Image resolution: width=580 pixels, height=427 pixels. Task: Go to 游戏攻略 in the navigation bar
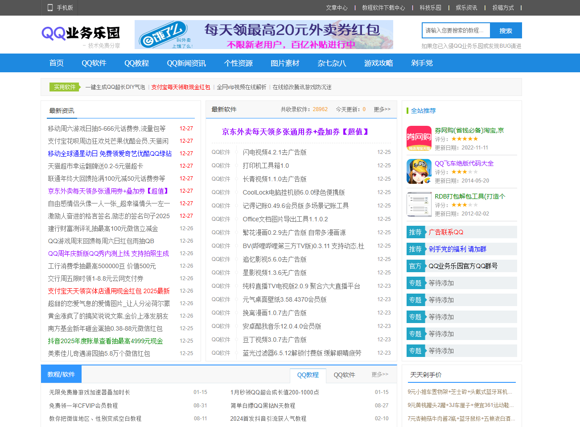378,63
